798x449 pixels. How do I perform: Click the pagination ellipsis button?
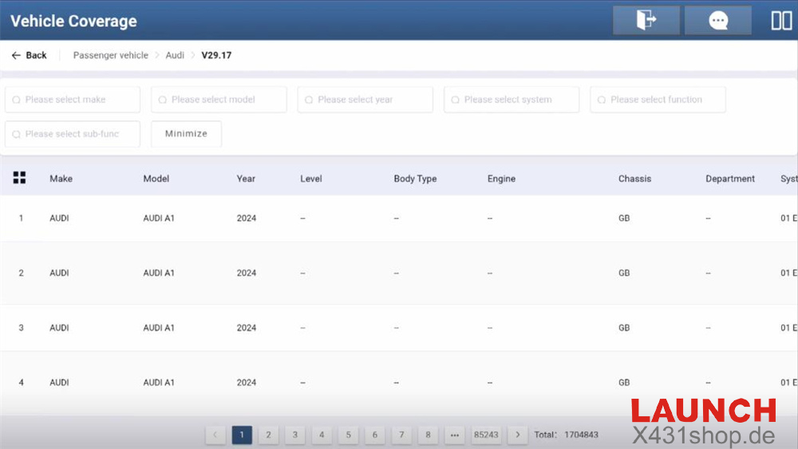(x=455, y=435)
